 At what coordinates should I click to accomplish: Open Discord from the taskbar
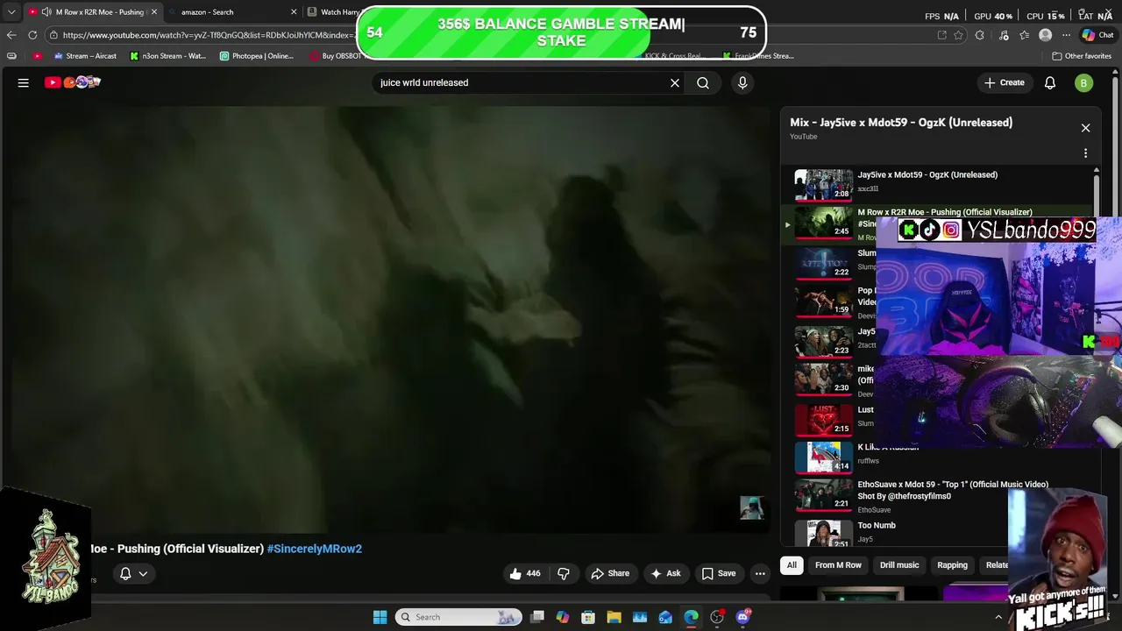pyautogui.click(x=743, y=617)
